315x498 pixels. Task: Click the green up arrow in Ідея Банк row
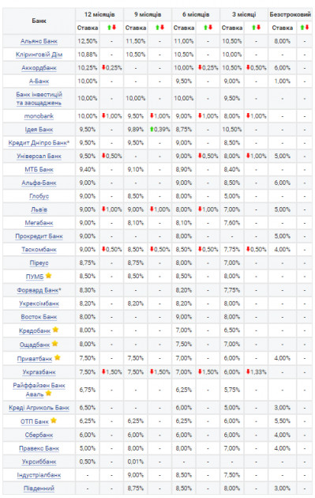click(x=152, y=130)
